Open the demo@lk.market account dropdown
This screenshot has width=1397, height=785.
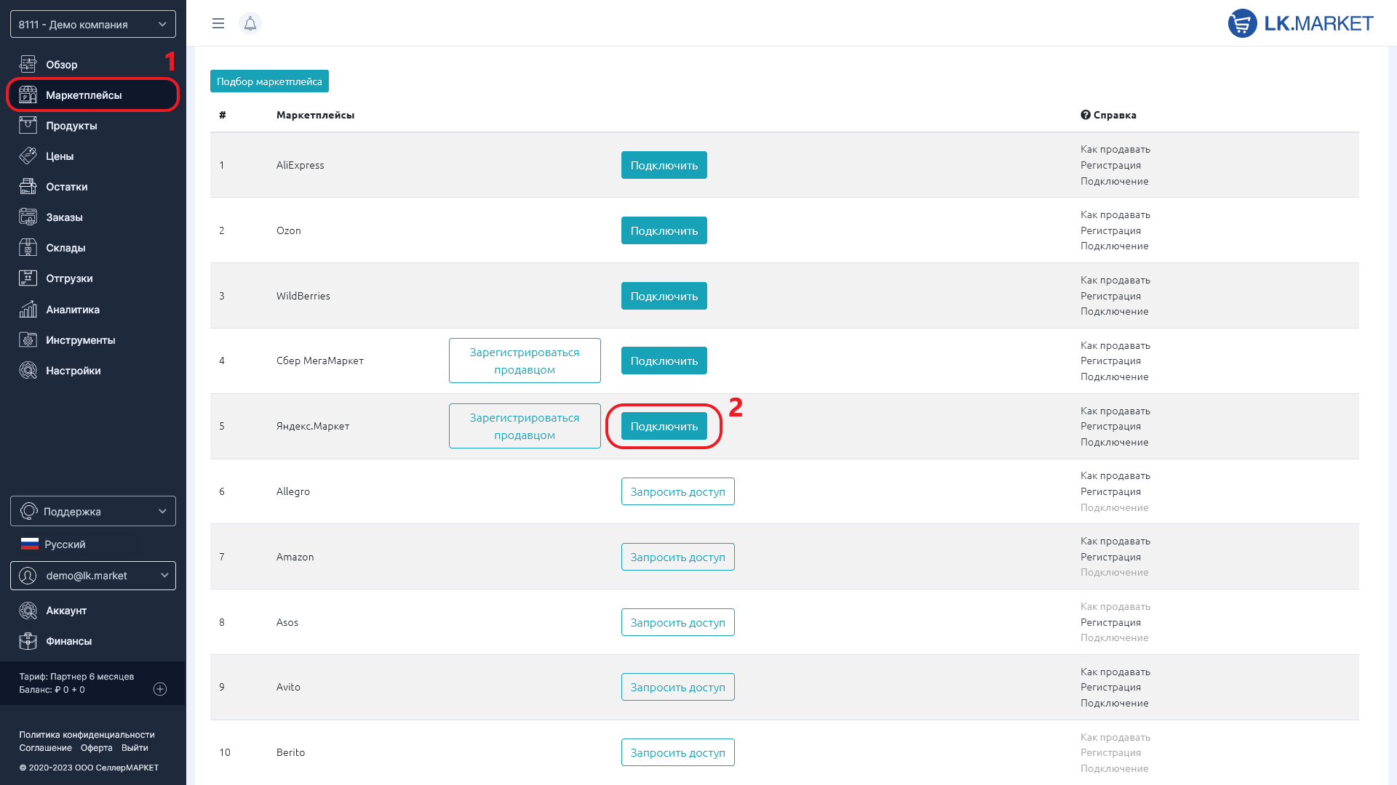[x=93, y=576]
